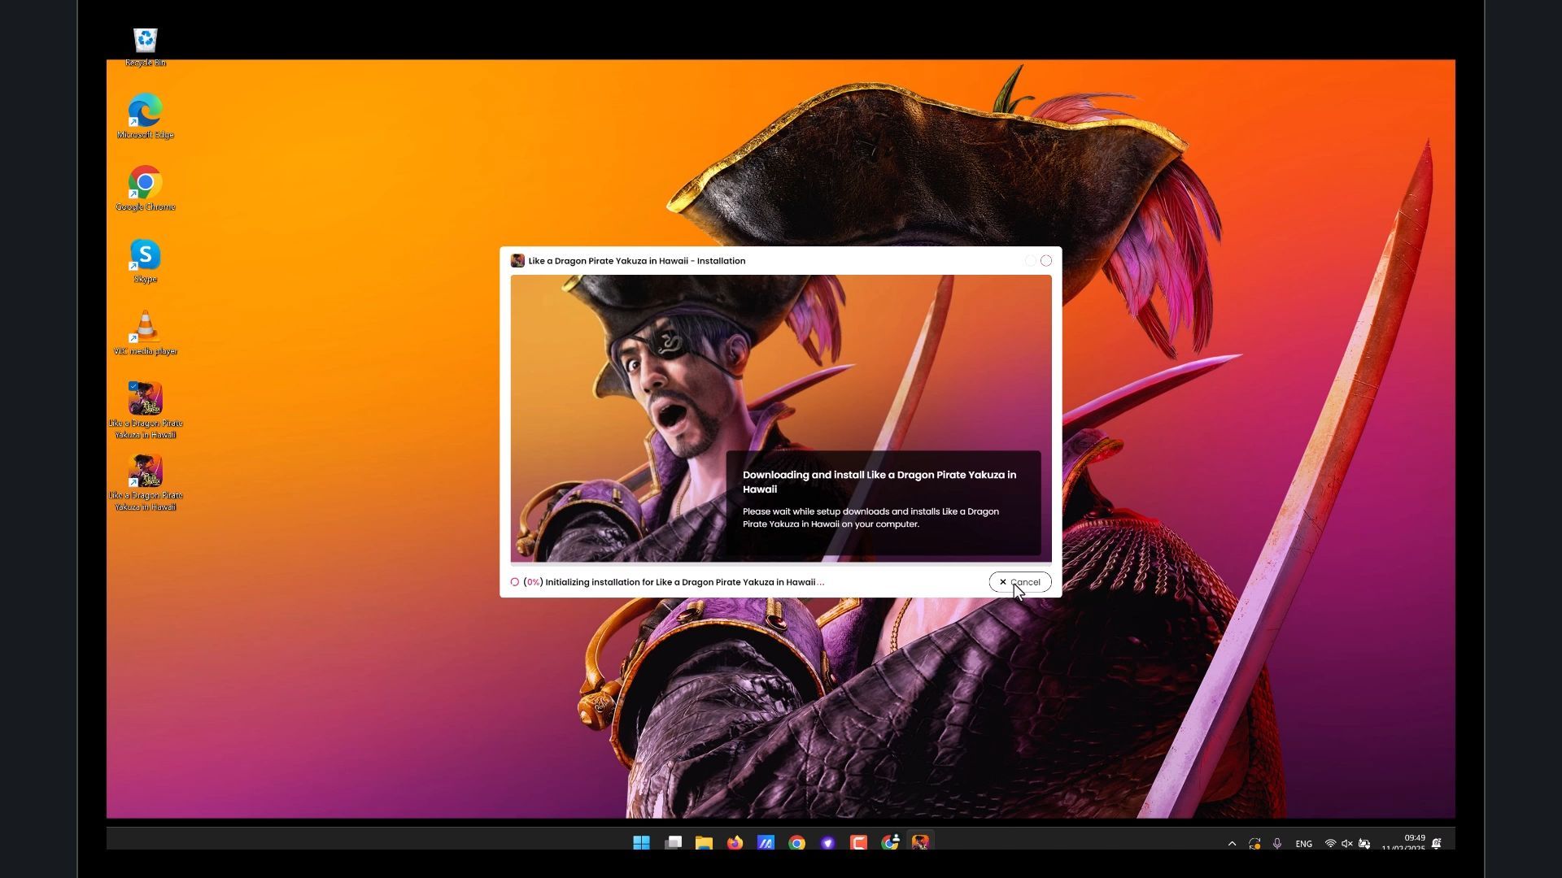Select the Google Chrome desktop shortcut
The height and width of the screenshot is (878, 1562).
point(145,189)
